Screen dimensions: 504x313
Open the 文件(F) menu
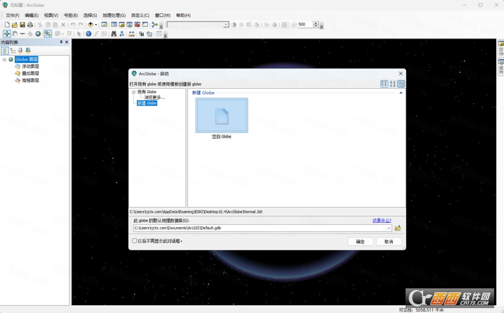(12, 15)
